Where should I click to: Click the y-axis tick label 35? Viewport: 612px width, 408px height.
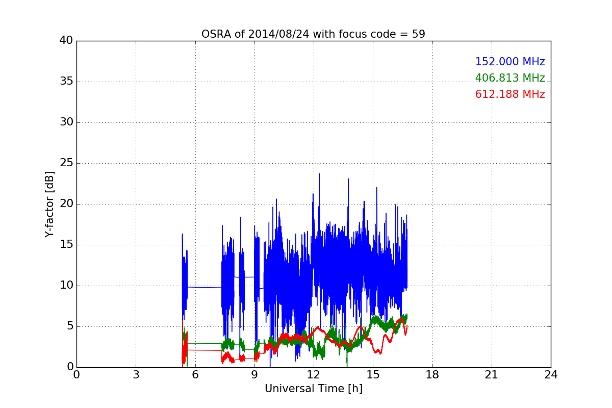pos(66,82)
